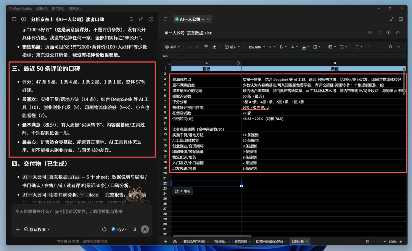Click the 100% zoom level

pos(393,241)
